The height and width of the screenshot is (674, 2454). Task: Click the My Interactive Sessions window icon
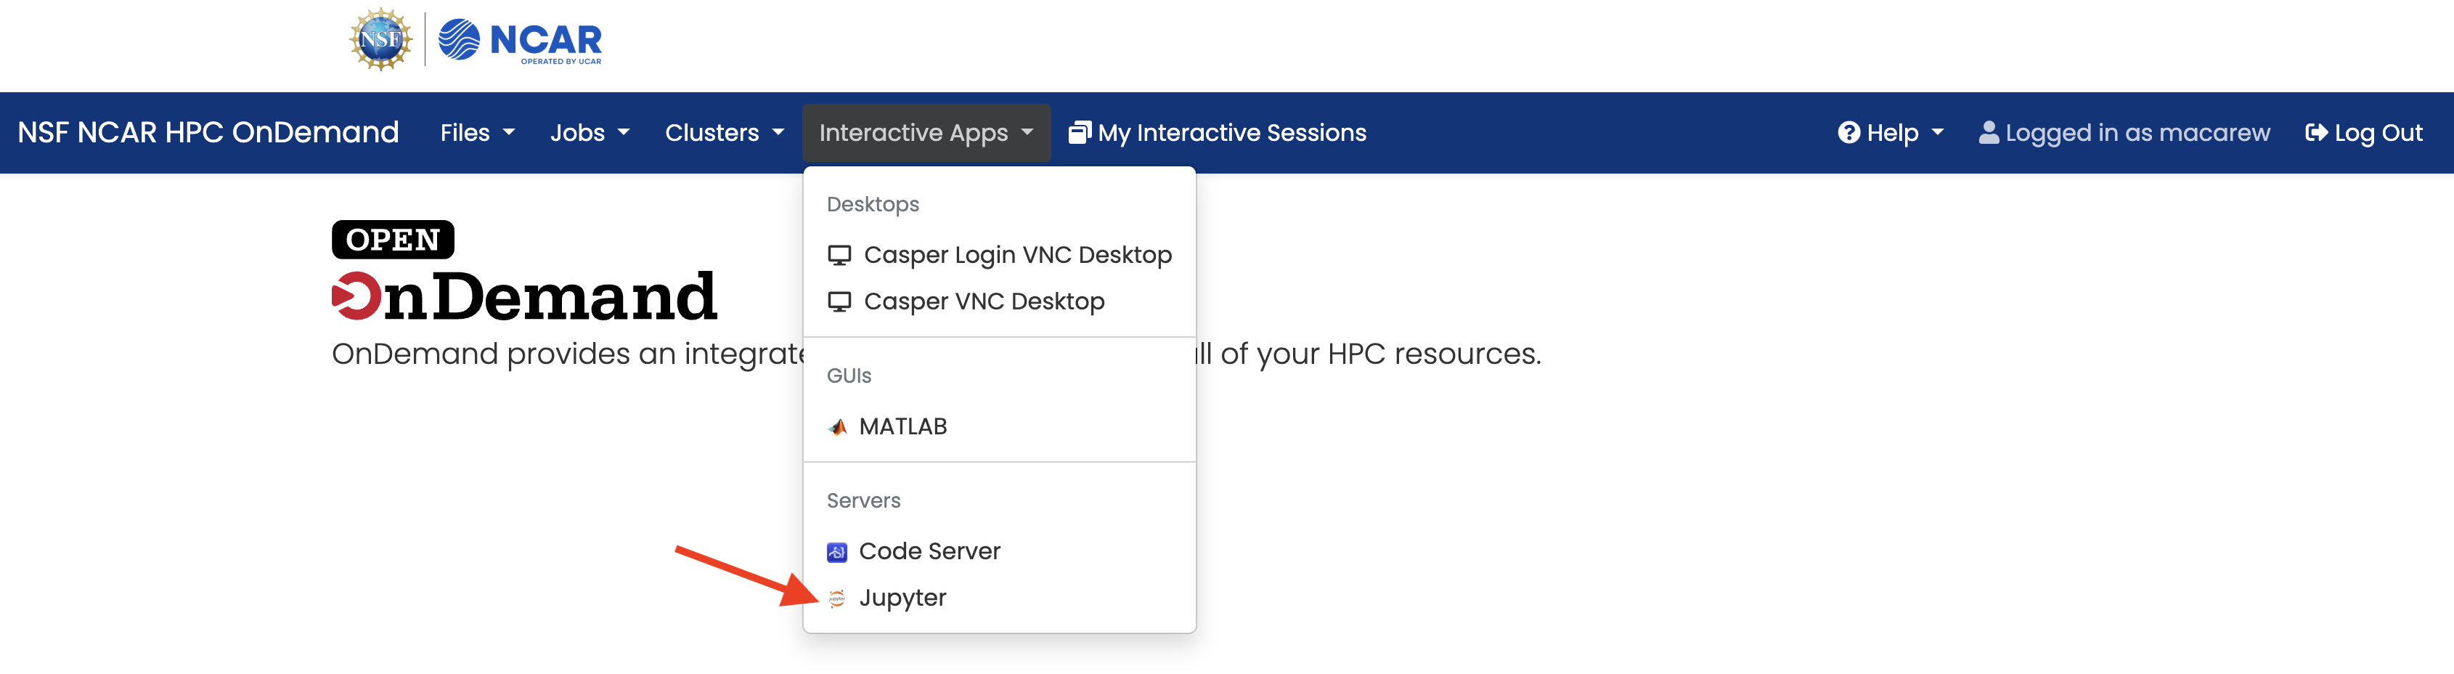[x=1080, y=132]
